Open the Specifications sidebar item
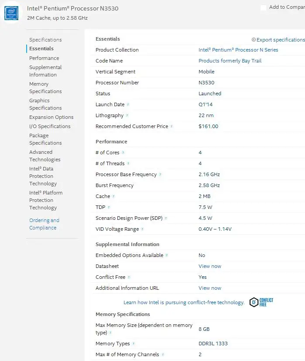 pos(45,40)
